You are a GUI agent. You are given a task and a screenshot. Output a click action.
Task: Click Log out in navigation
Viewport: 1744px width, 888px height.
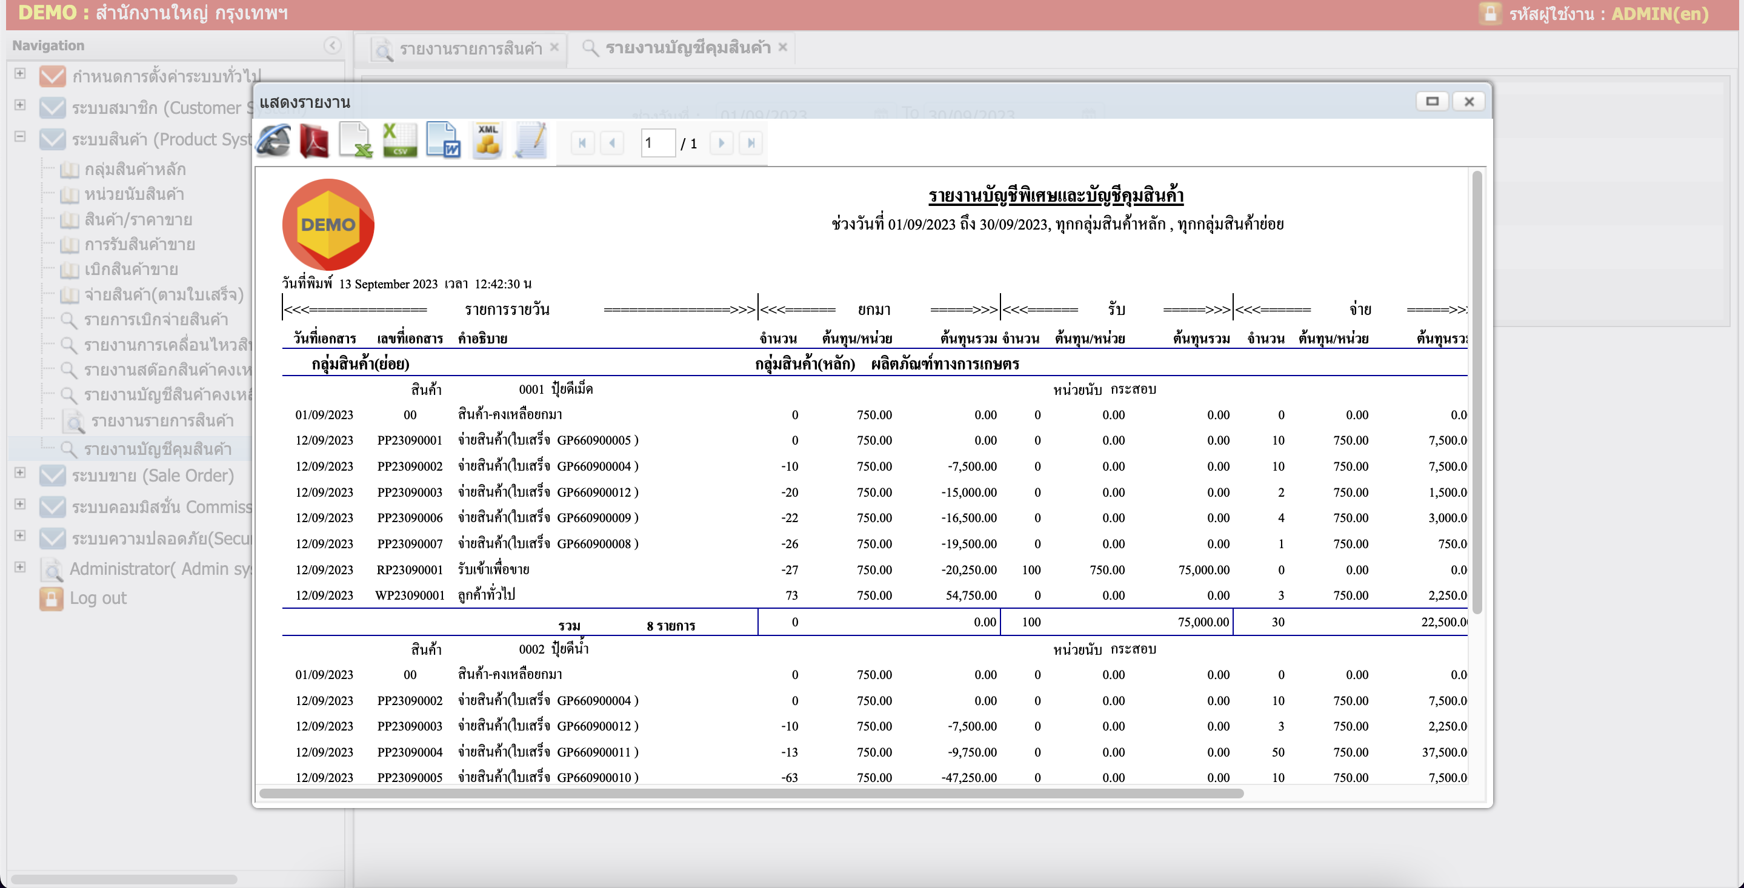(x=98, y=598)
